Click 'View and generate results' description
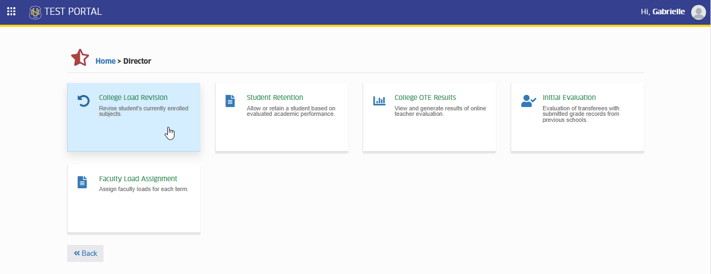This screenshot has height=274, width=711. pyautogui.click(x=440, y=111)
